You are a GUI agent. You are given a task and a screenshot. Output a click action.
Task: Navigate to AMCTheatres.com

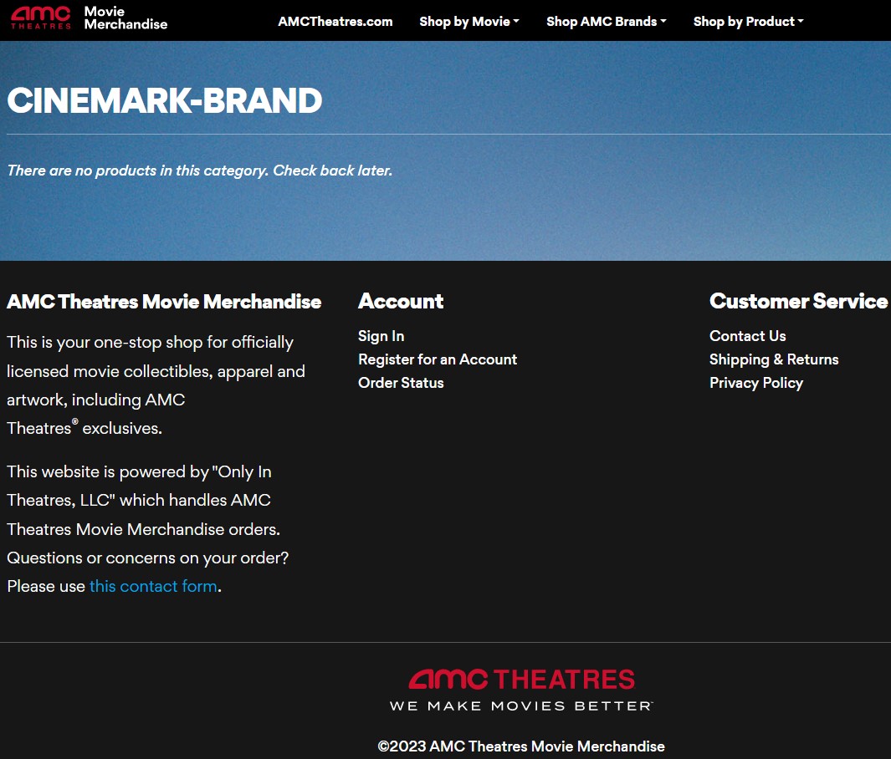pos(335,21)
